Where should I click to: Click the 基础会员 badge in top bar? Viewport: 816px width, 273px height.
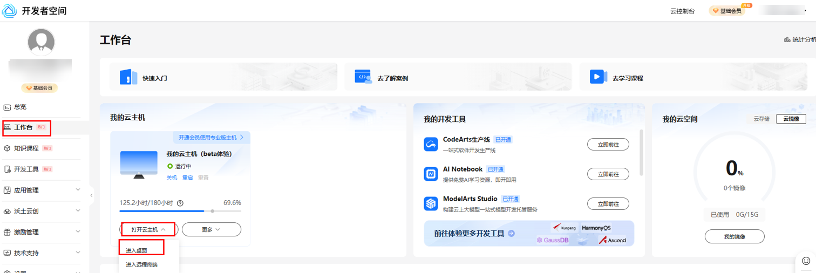point(727,10)
